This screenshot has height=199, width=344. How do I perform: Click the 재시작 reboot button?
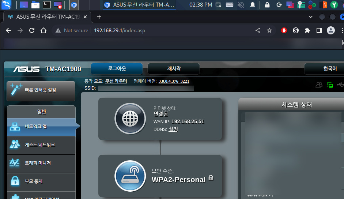point(174,69)
